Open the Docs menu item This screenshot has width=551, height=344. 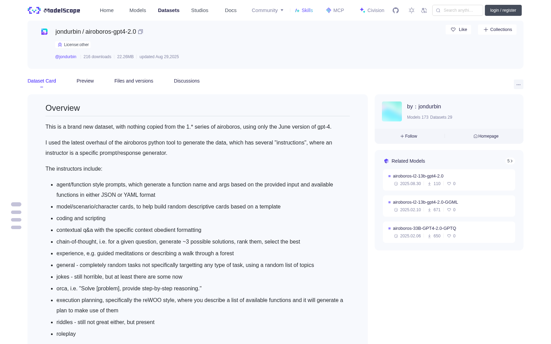[231, 10]
